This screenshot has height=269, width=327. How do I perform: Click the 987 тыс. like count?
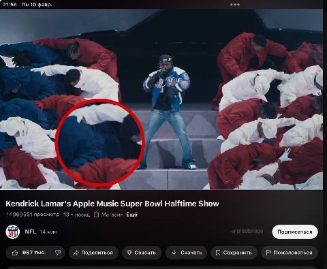coord(34,253)
